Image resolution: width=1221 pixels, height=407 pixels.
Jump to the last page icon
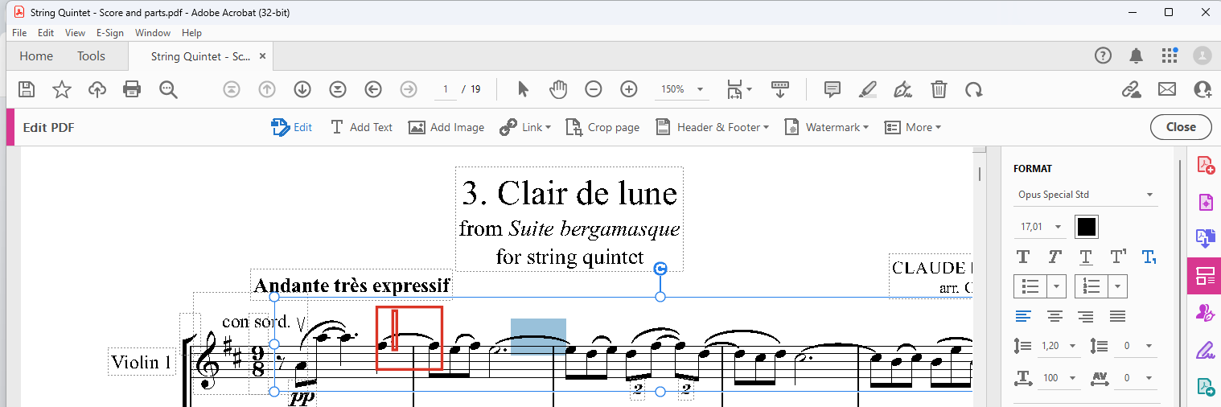[338, 89]
